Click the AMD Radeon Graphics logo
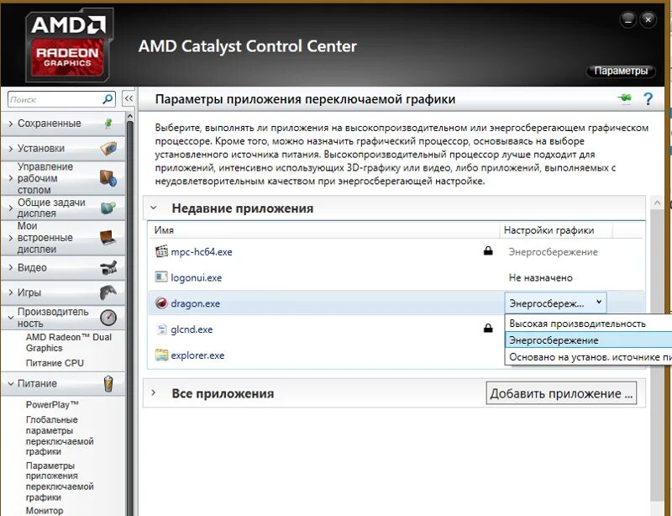Viewport: 672px width, 516px height. [69, 45]
